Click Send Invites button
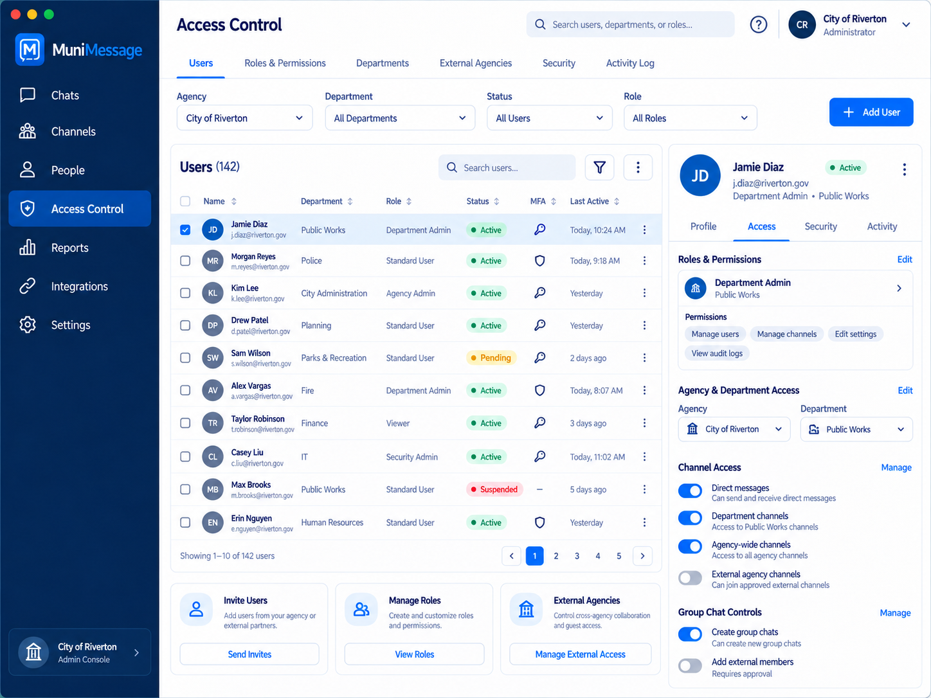This screenshot has width=931, height=698. coord(249,654)
